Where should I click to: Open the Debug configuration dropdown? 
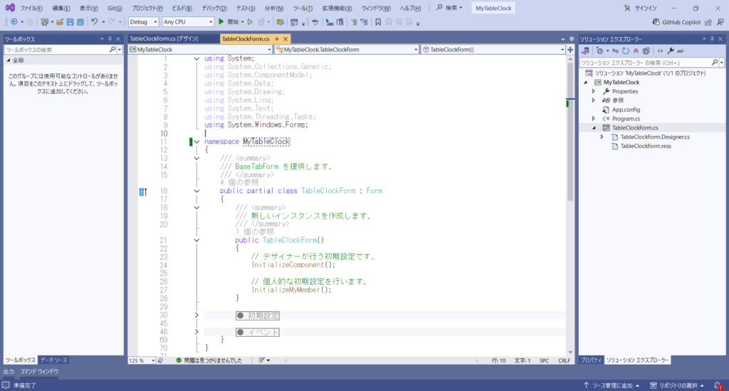coord(144,22)
